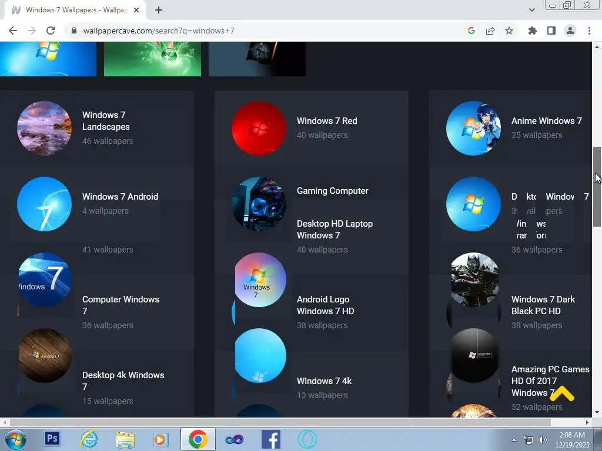This screenshot has height=451, width=602.
Task: Open the teal ring app on taskbar
Action: [x=307, y=439]
